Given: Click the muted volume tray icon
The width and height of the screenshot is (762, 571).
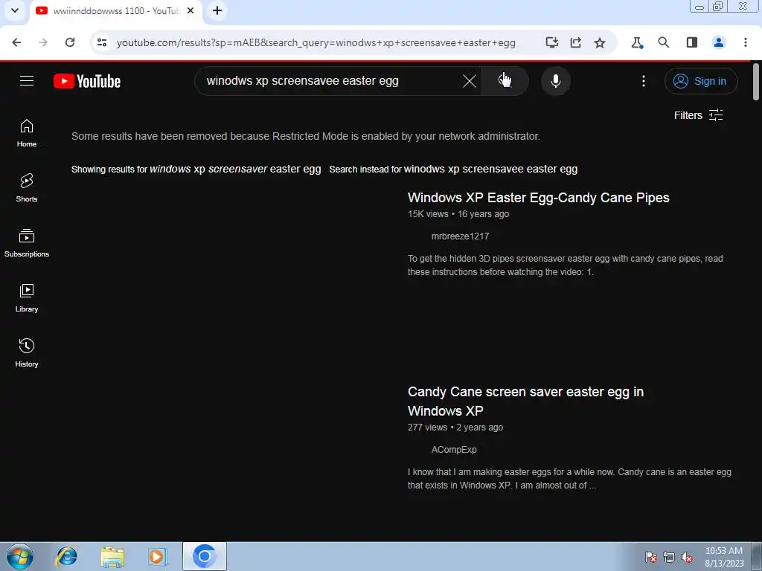Looking at the screenshot, I should tap(687, 557).
